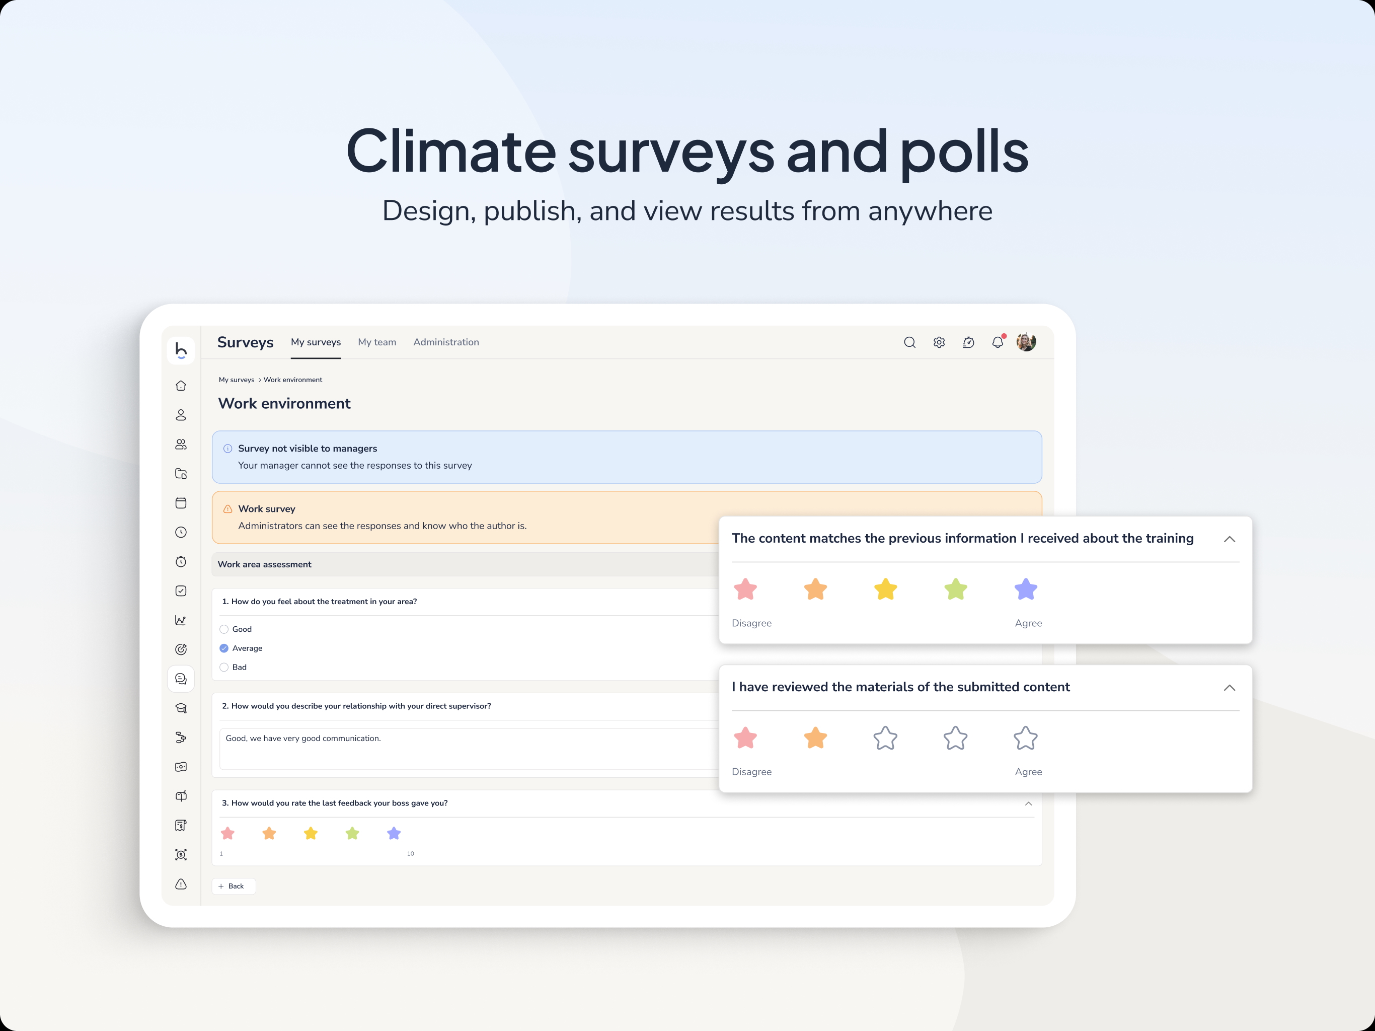1375x1031 pixels.
Task: Open the mailbox icon in the sidebar
Action: (x=181, y=796)
